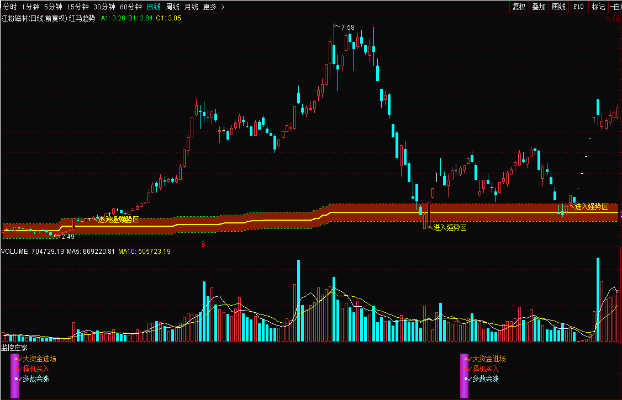Click the A1: 3.26 indicator value
622x400 pixels.
(x=113, y=18)
